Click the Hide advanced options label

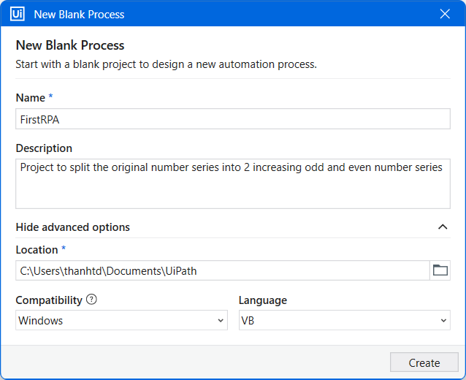(x=73, y=227)
